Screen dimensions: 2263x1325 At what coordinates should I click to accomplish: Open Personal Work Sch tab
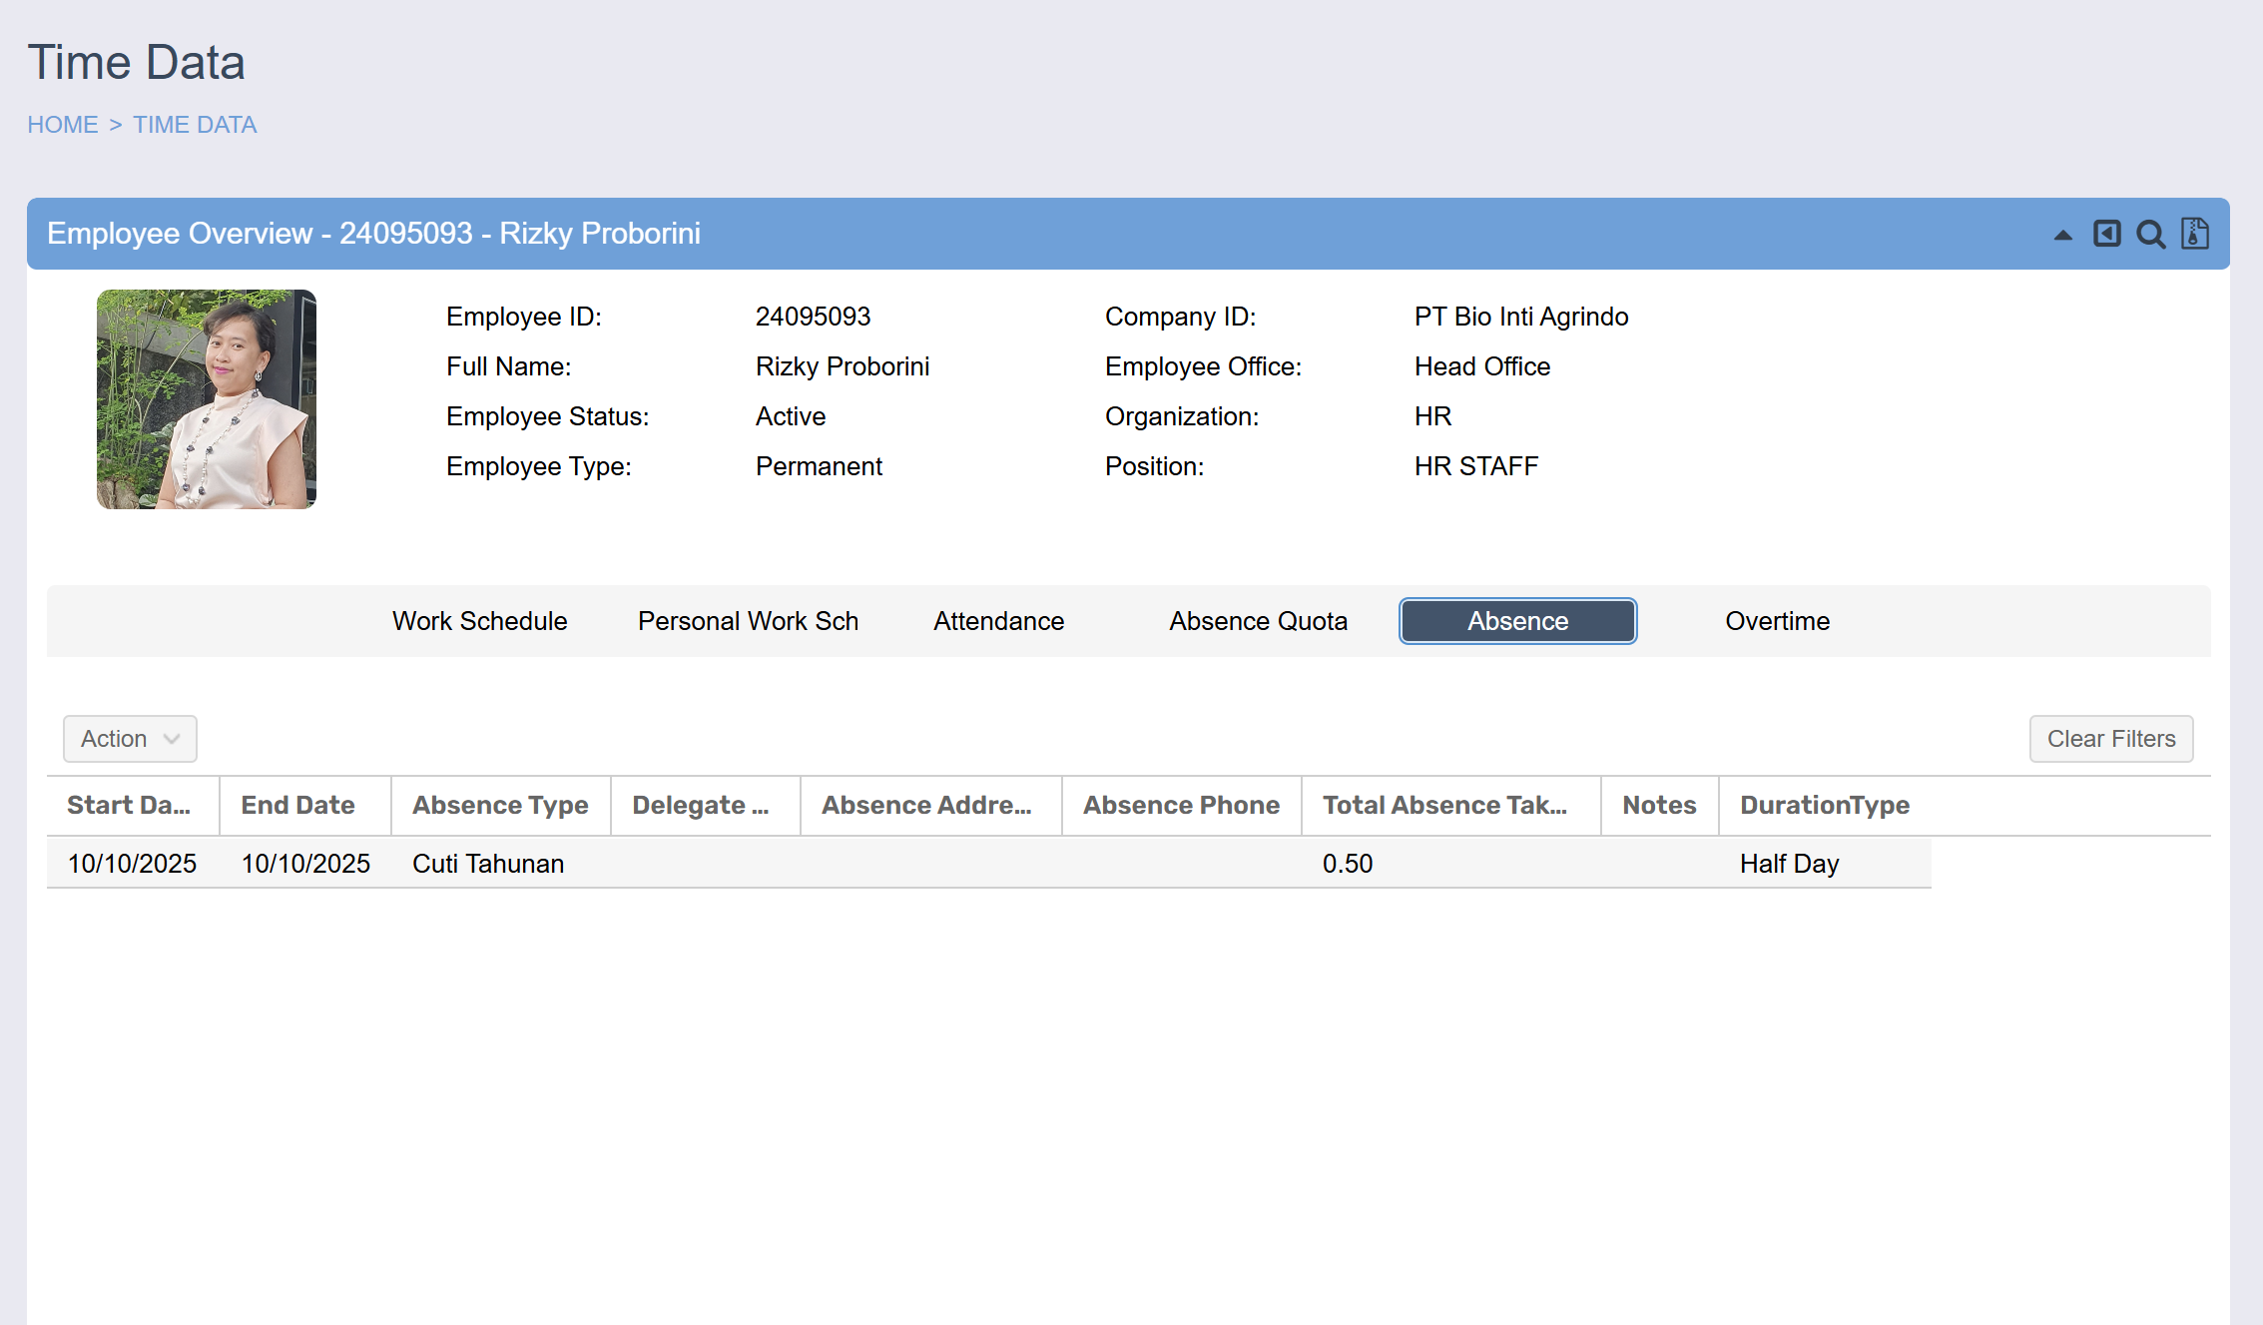point(748,621)
